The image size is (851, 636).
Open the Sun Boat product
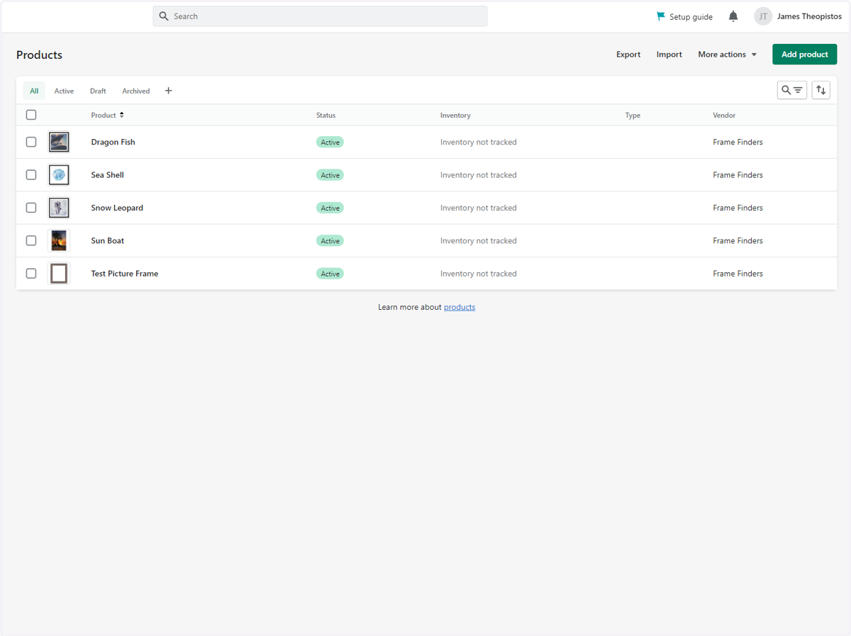tap(107, 240)
